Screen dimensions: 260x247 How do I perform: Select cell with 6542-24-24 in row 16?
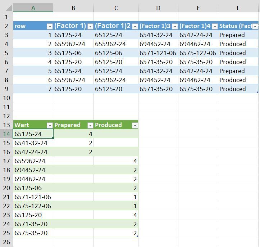click(x=33, y=152)
